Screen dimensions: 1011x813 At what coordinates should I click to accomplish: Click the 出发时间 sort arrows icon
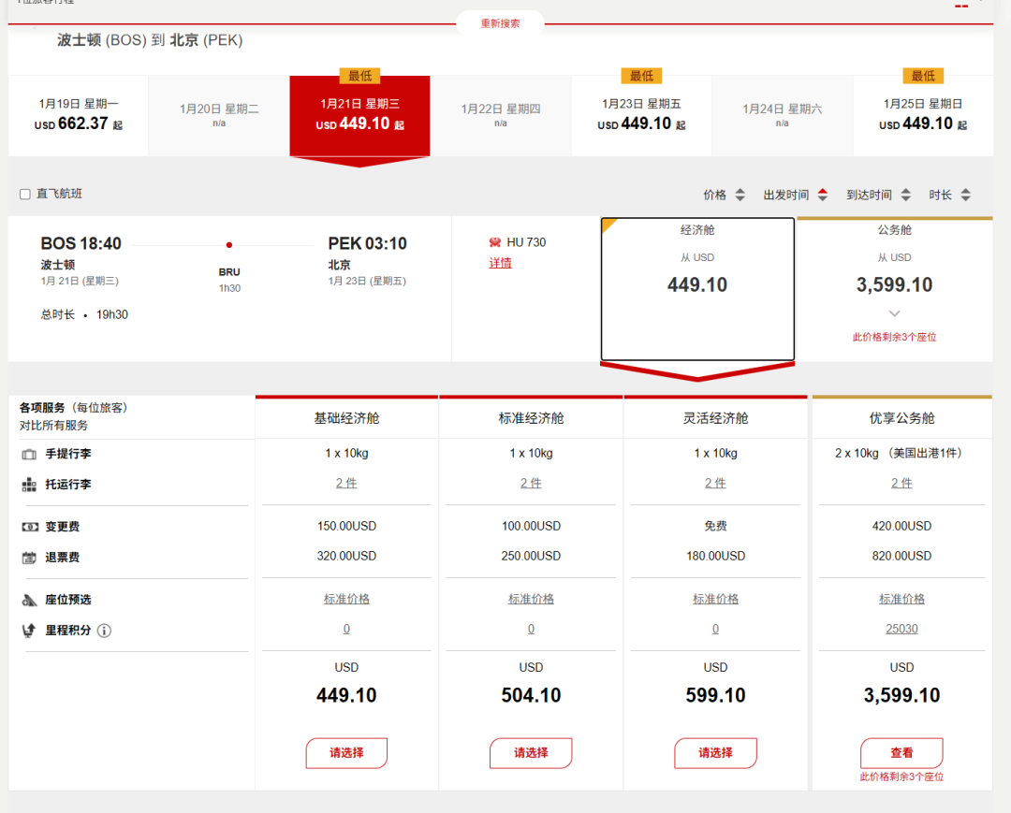click(823, 195)
